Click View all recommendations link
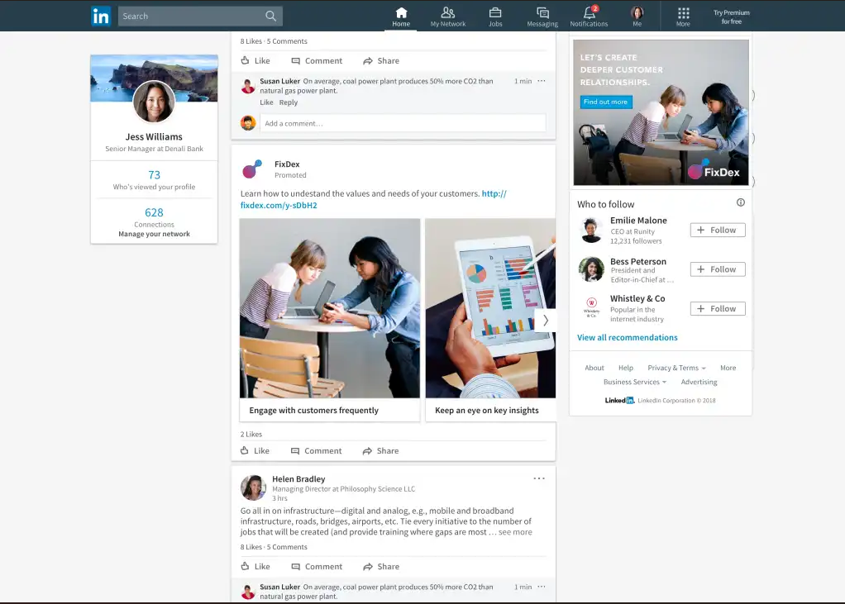 tap(628, 337)
